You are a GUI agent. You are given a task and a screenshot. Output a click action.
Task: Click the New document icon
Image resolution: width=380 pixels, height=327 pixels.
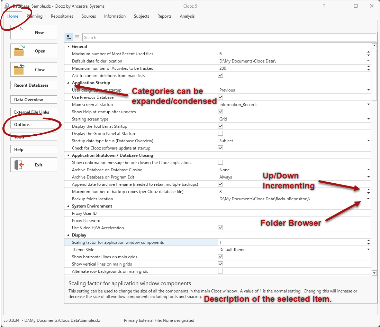click(x=19, y=32)
